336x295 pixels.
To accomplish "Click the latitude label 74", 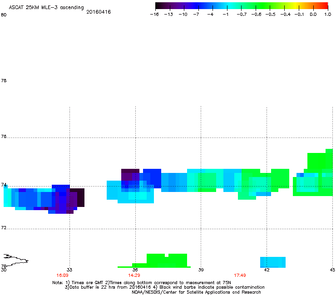I will tap(4, 185).
